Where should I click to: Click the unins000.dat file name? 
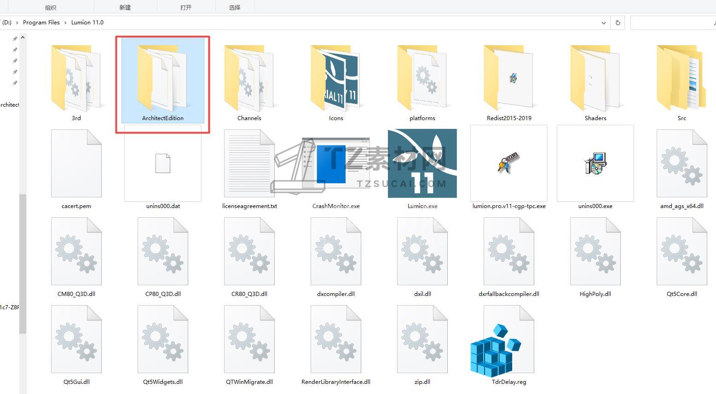point(163,206)
